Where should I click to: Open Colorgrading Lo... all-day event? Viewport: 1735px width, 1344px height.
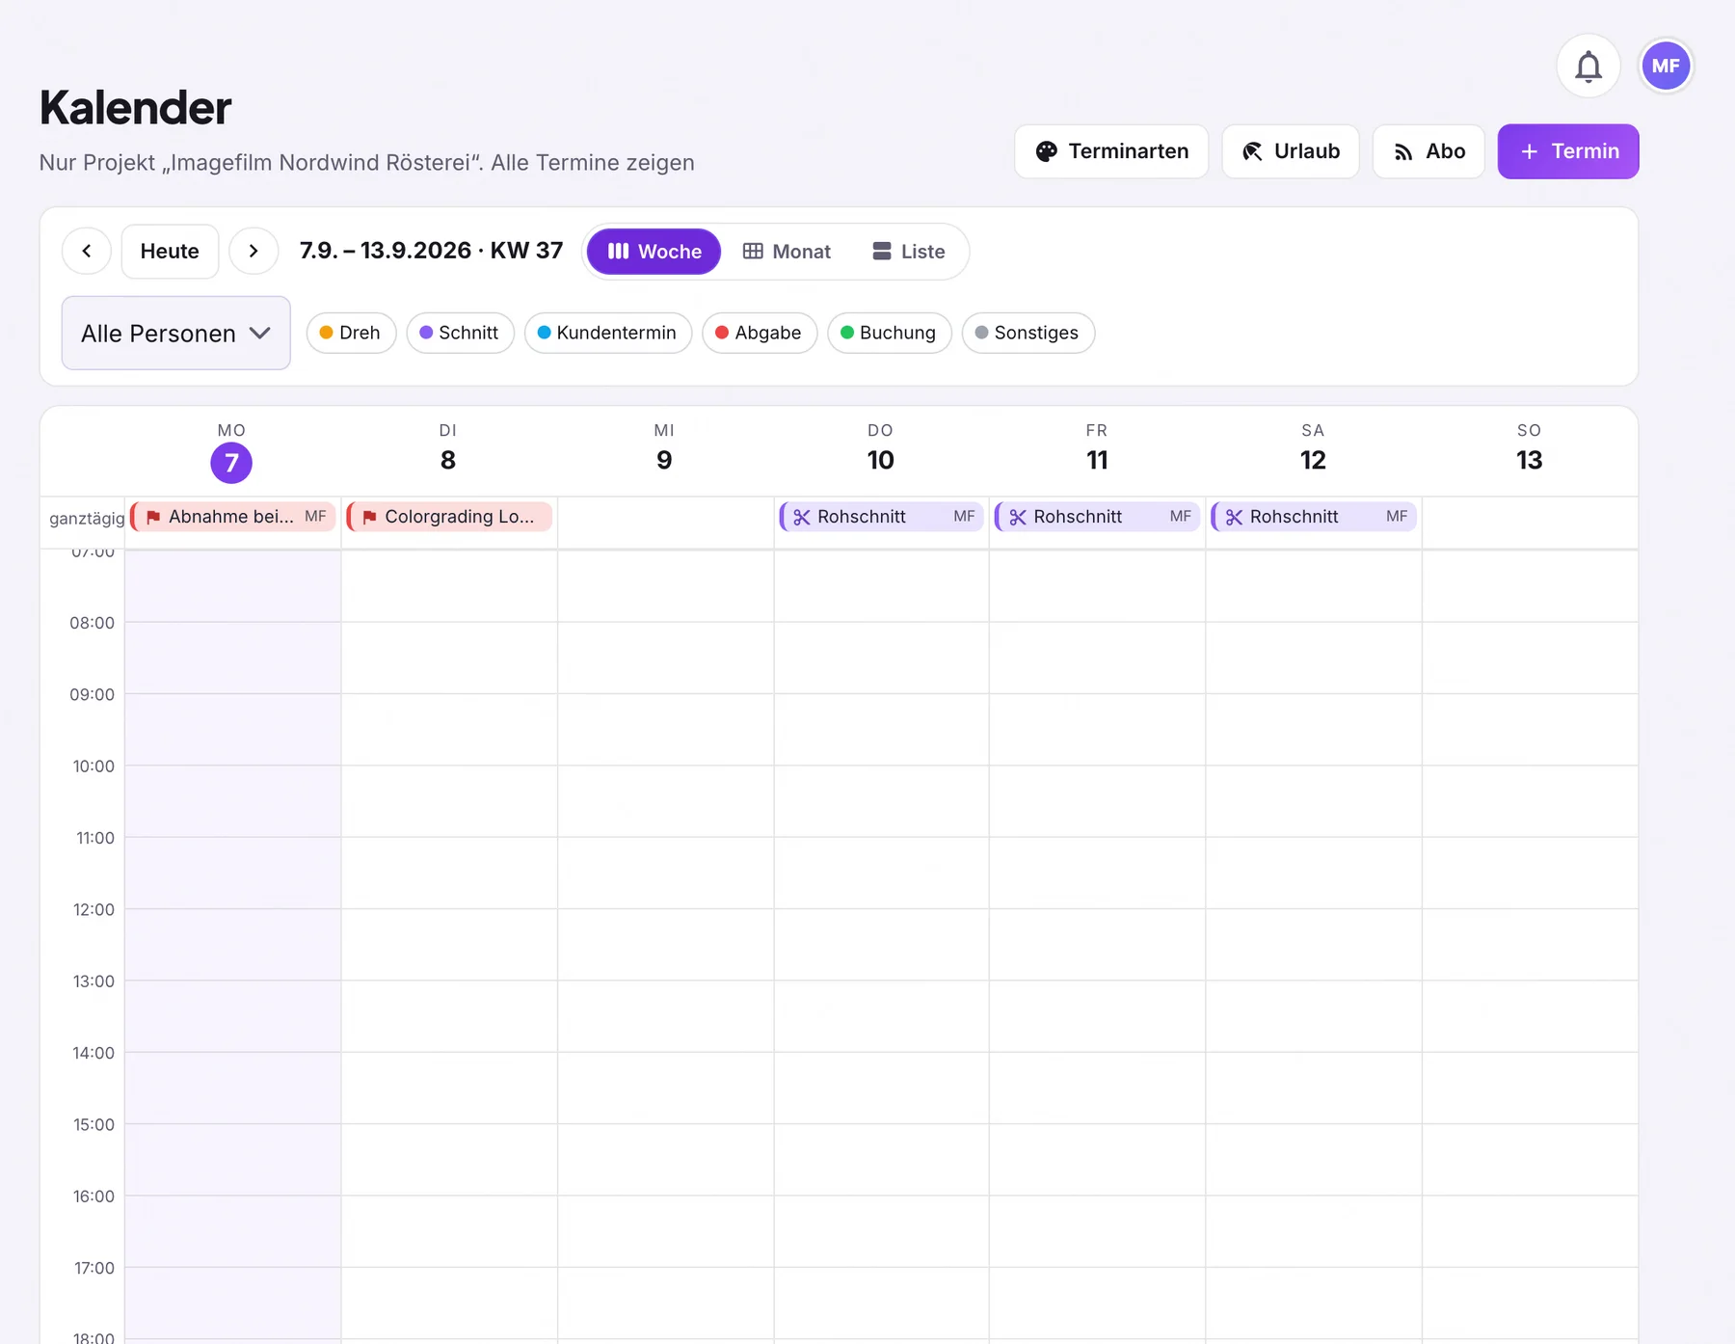(x=449, y=517)
